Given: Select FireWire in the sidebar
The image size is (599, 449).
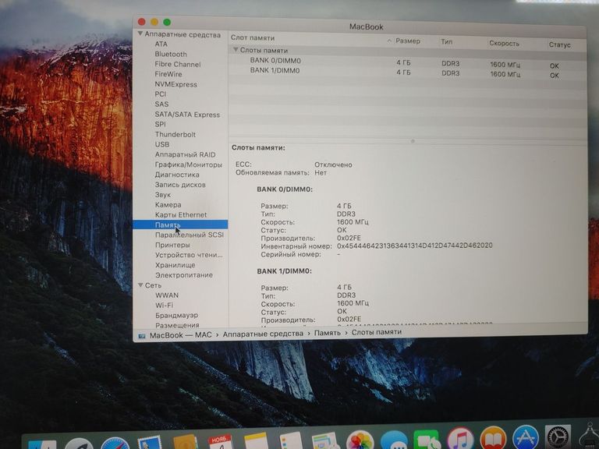Looking at the screenshot, I should (x=168, y=74).
